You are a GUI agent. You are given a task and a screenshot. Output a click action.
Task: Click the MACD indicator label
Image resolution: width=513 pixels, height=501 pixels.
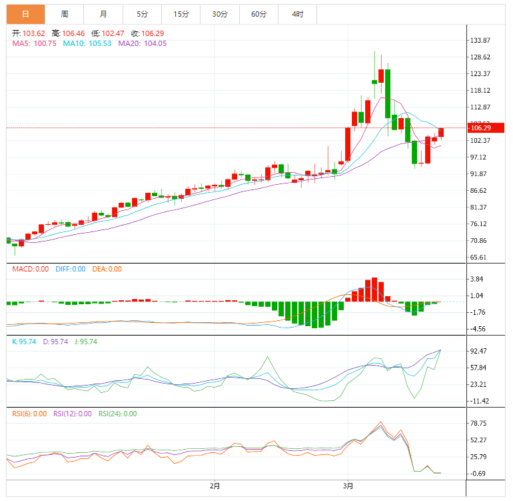[x=31, y=269]
